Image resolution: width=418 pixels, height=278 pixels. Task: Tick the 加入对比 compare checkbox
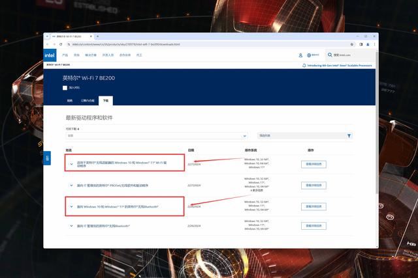pos(65,87)
